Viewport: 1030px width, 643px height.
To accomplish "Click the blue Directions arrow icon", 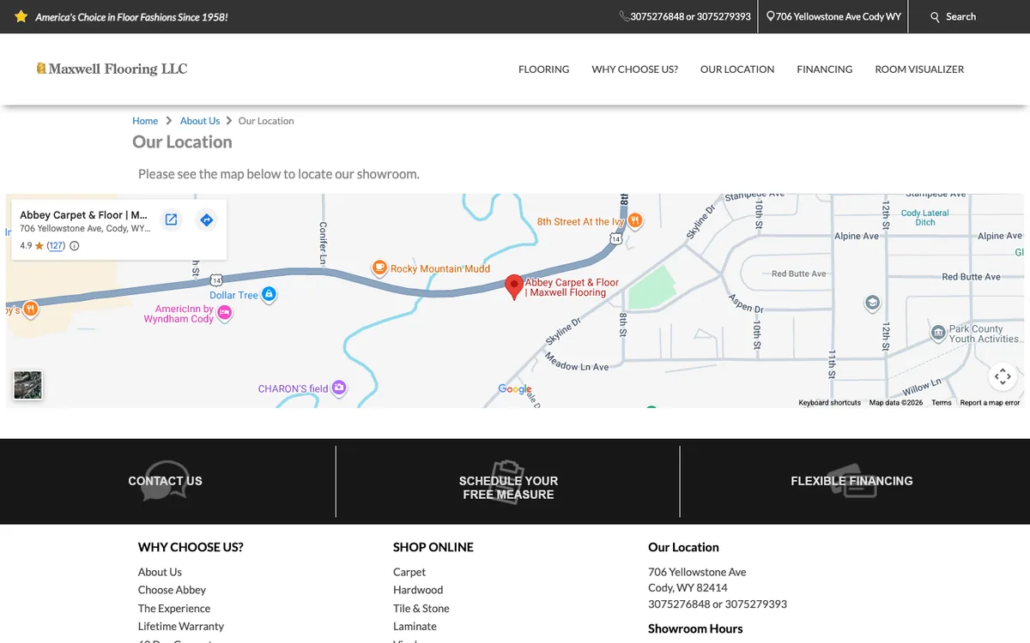I will (x=206, y=219).
